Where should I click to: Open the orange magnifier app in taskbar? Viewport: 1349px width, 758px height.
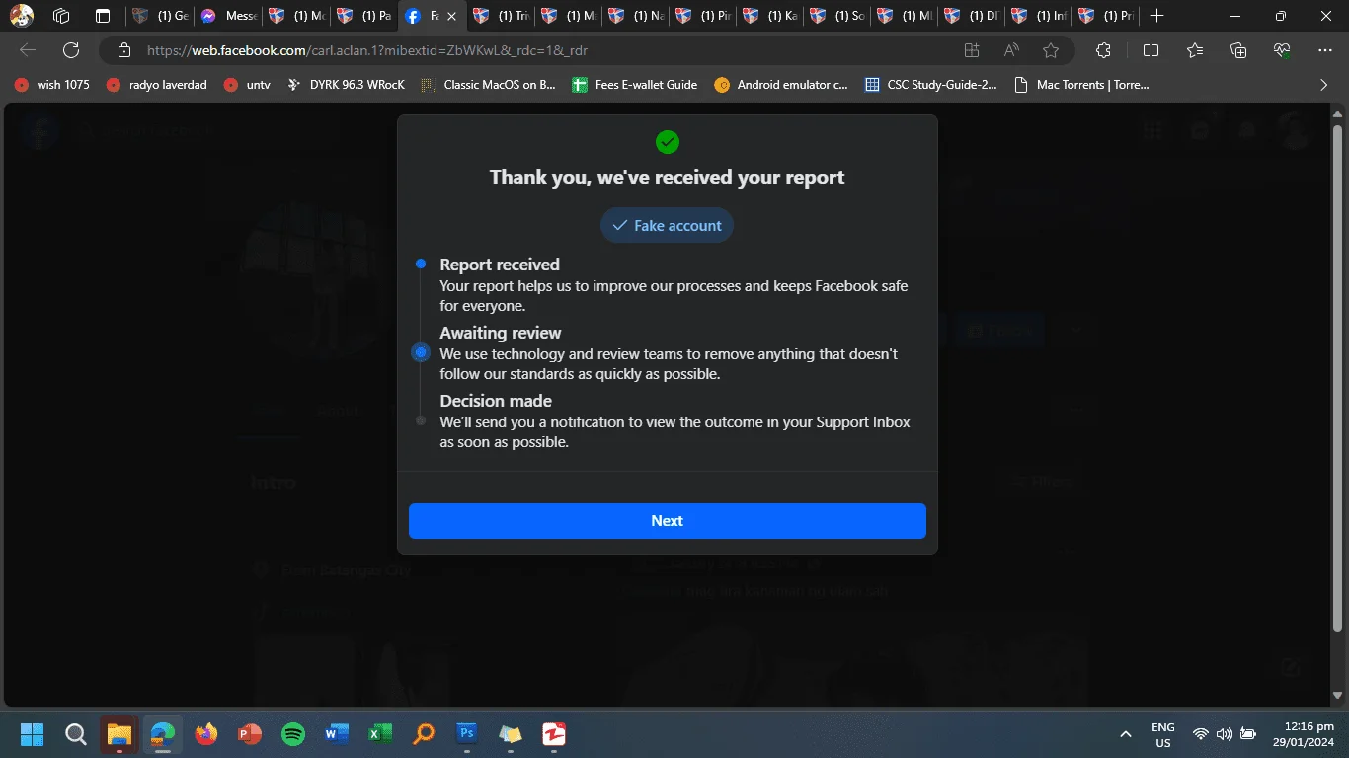pyautogui.click(x=424, y=734)
